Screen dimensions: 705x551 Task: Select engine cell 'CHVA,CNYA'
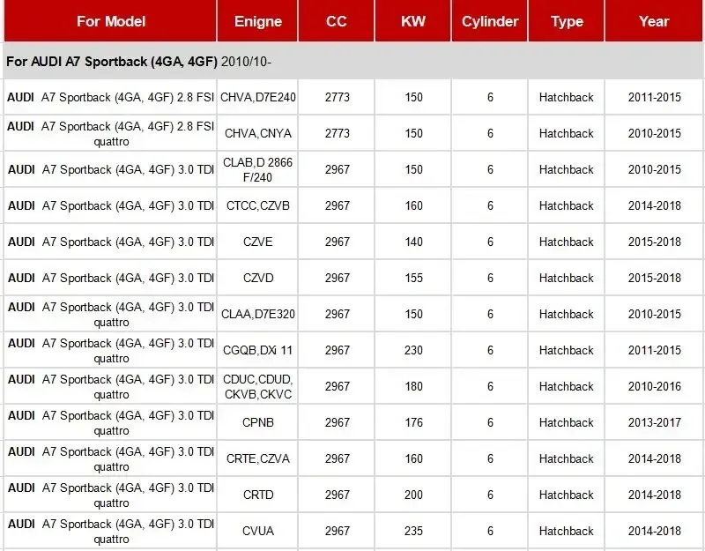[257, 134]
